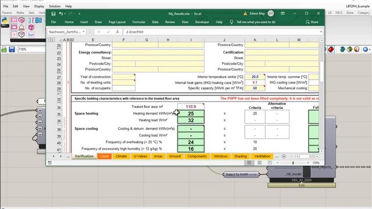Click the Select All corner triangle
Screen dimensions: 372x209
[60, 40]
